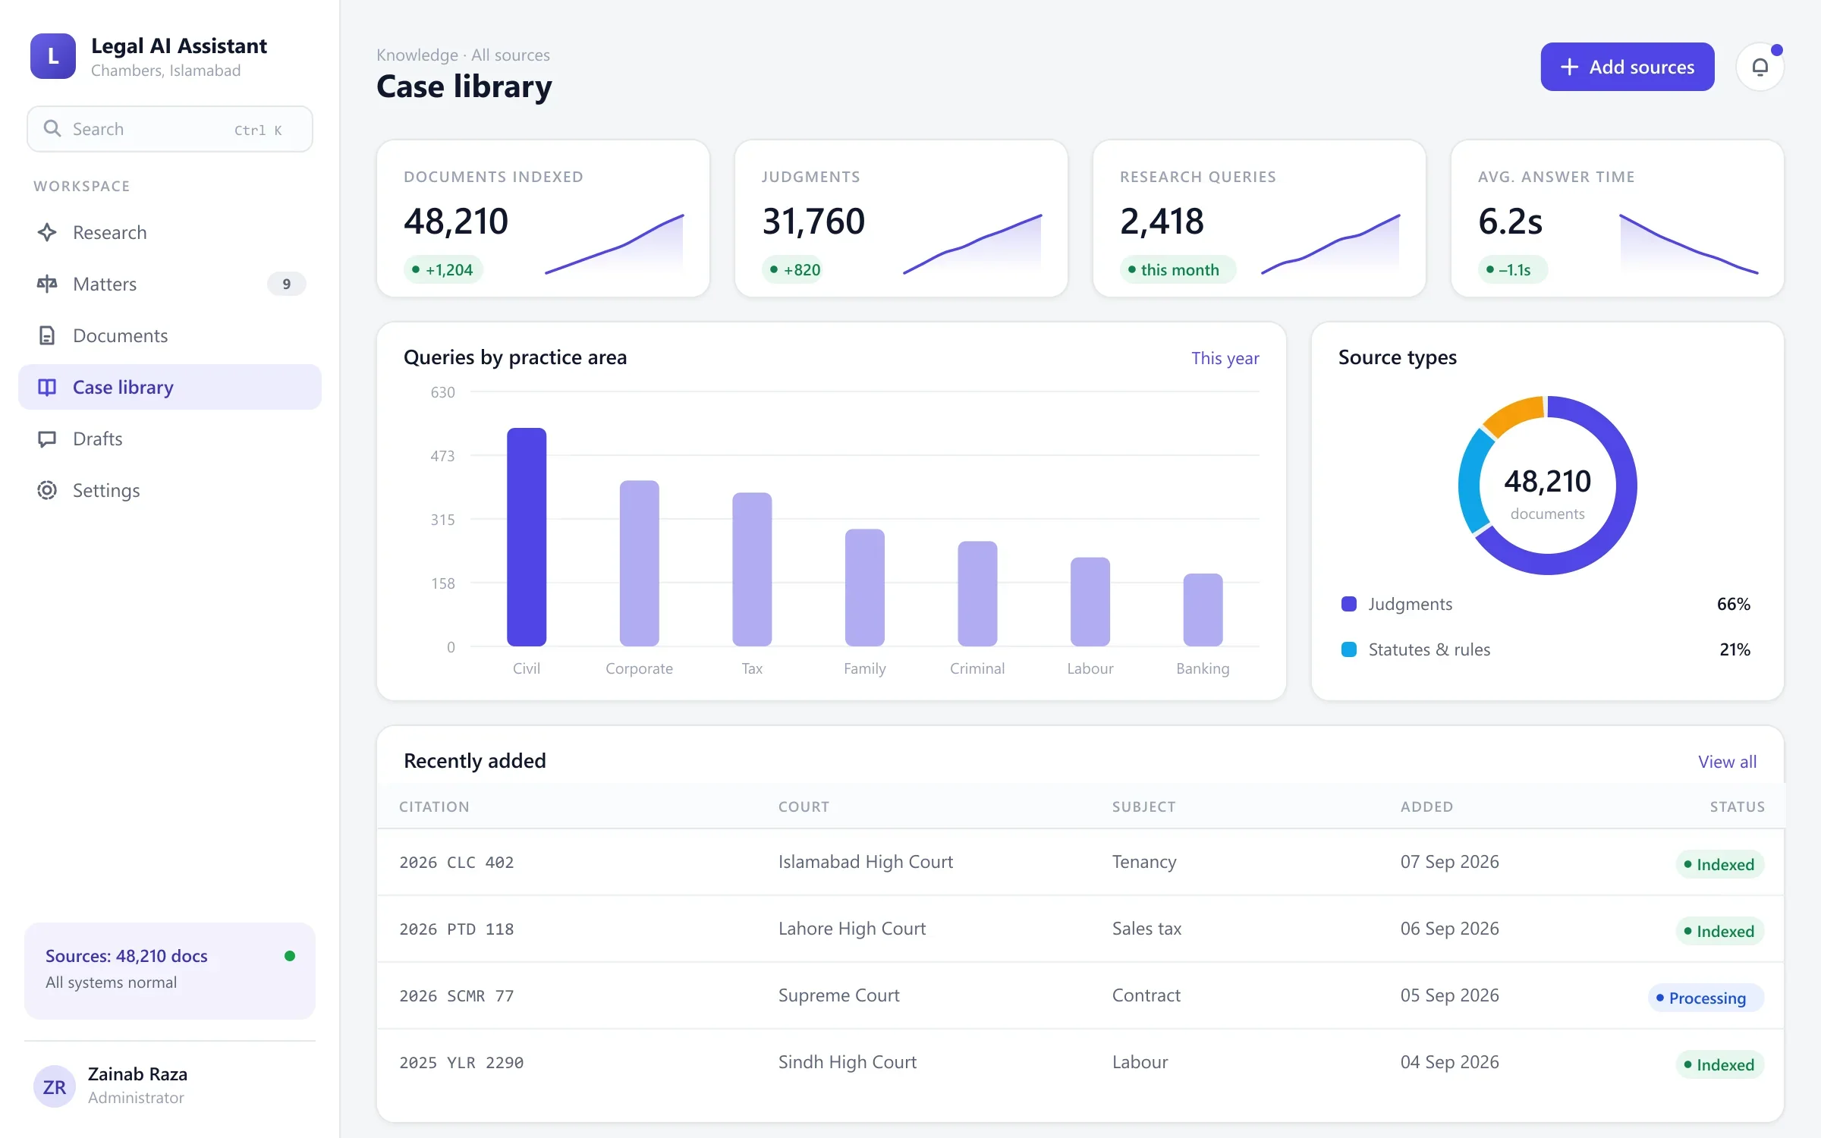Click the Corporate bar in the chart

pyautogui.click(x=639, y=563)
